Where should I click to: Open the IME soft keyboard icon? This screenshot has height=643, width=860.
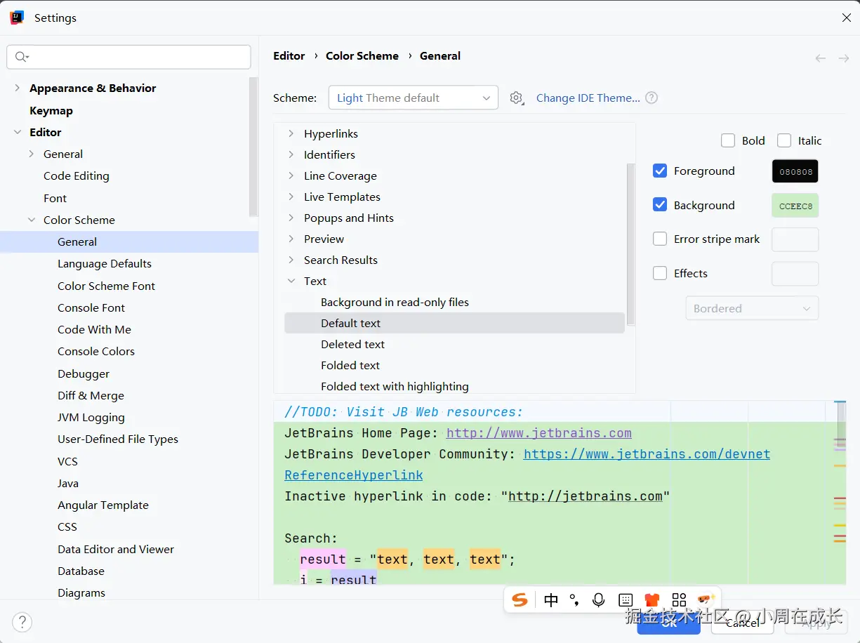626,599
